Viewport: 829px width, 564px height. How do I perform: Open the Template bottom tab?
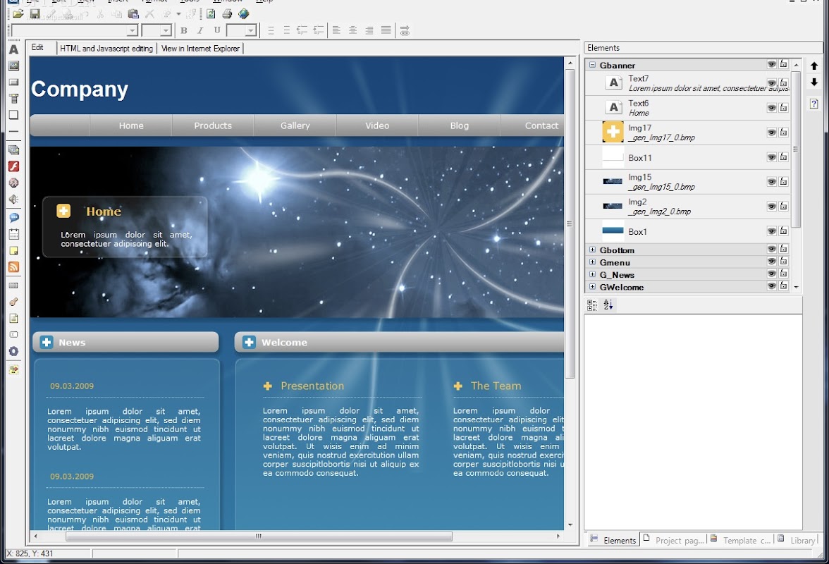coord(741,540)
